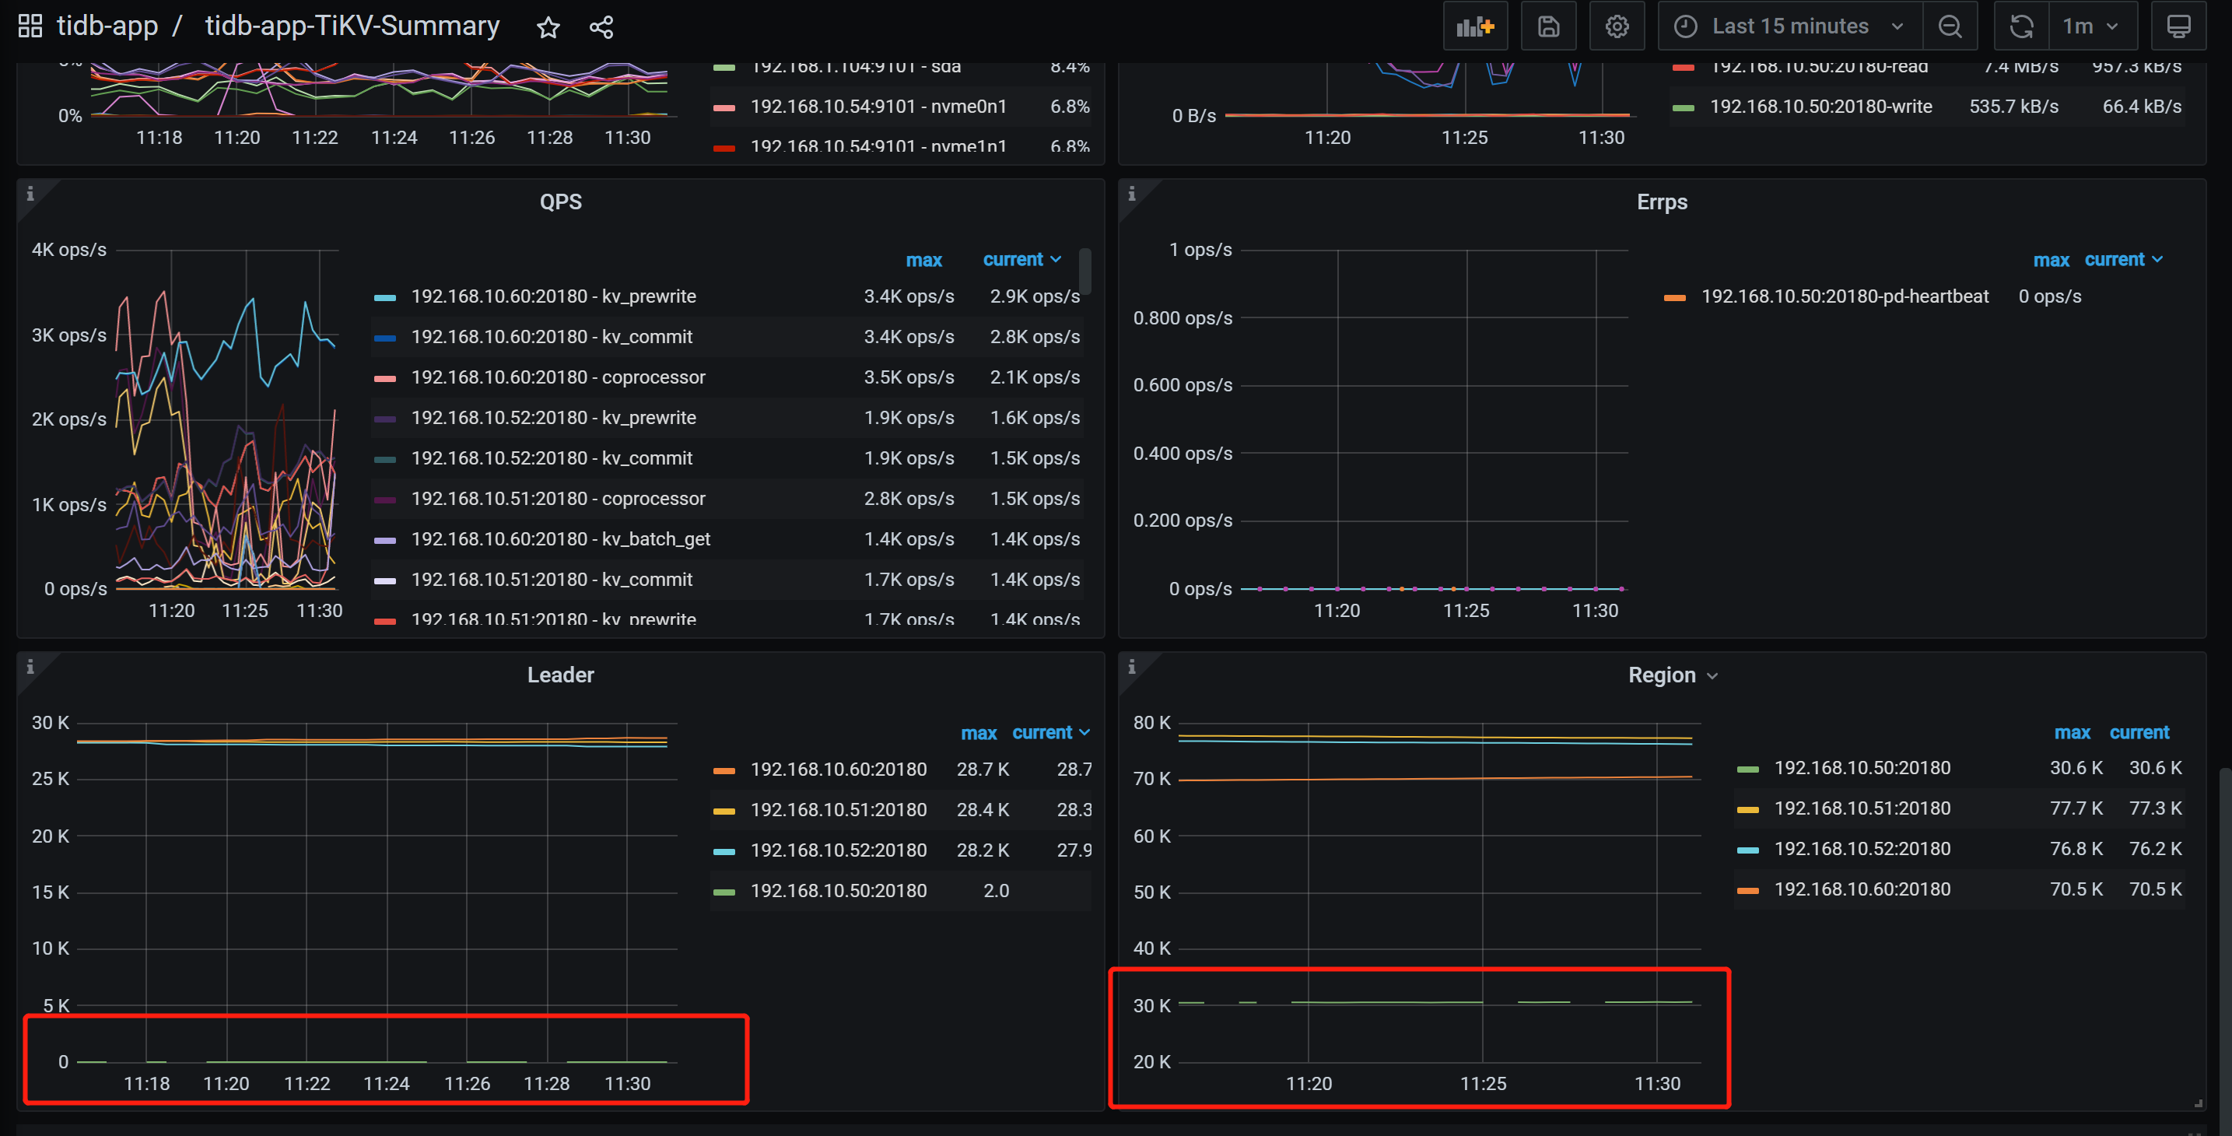Sort Region legend by current column
The width and height of the screenshot is (2232, 1136).
click(2139, 733)
